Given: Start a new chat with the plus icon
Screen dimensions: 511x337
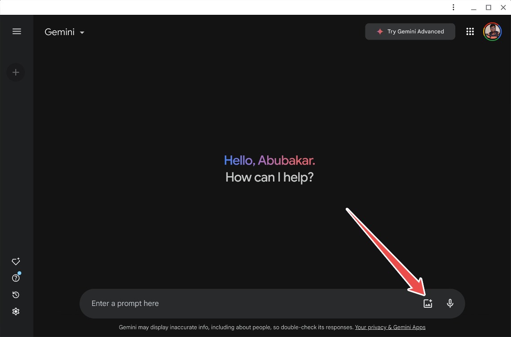Looking at the screenshot, I should click(16, 72).
